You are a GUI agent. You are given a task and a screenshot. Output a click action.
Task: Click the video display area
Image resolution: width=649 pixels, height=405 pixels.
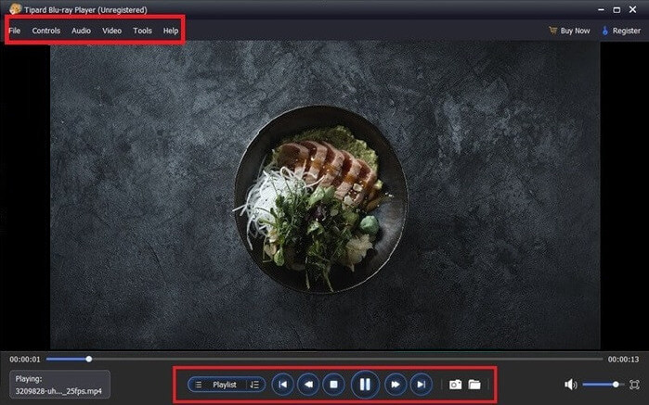pyautogui.click(x=325, y=195)
